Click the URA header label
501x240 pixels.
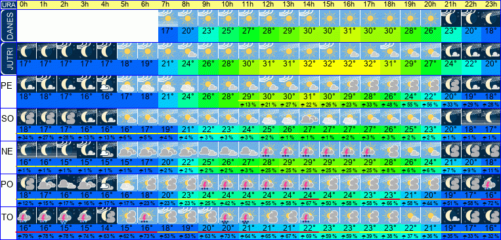(9, 5)
